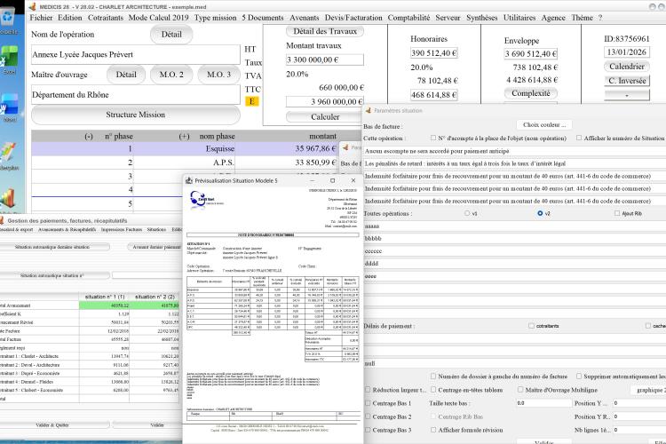
Task: Check the Centrage Bas 3 checkbox
Action: point(368,430)
